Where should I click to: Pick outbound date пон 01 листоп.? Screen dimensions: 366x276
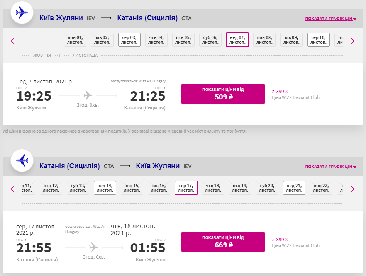coord(75,40)
